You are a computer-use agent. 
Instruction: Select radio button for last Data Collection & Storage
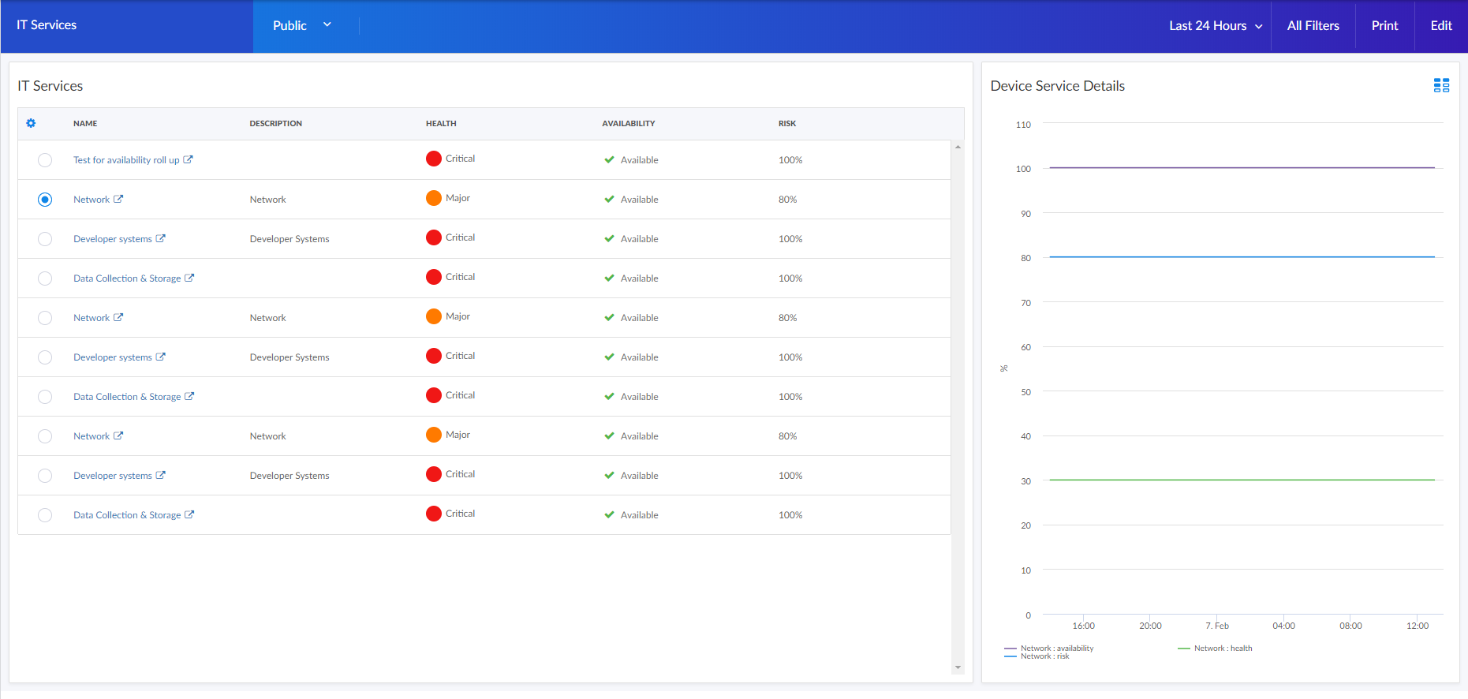pos(45,515)
